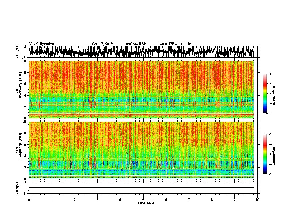Screen dimensions: 290x224
Task: Click the '2' kHz tick on ch.2 frequency axis
Action: point(26,167)
